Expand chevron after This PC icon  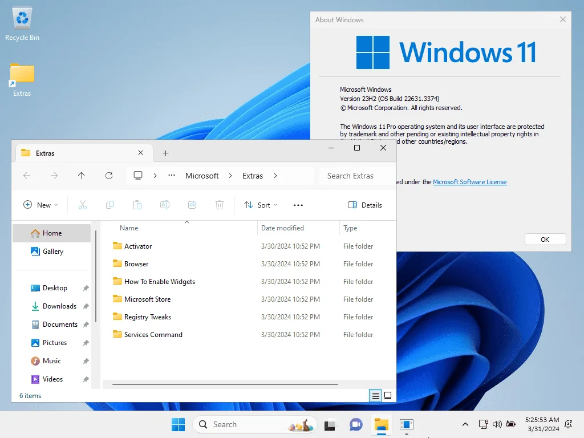coord(155,176)
